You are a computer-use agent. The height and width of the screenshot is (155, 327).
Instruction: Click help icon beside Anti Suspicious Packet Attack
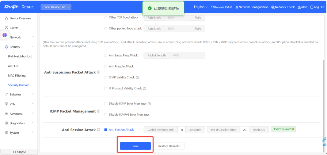point(99,72)
